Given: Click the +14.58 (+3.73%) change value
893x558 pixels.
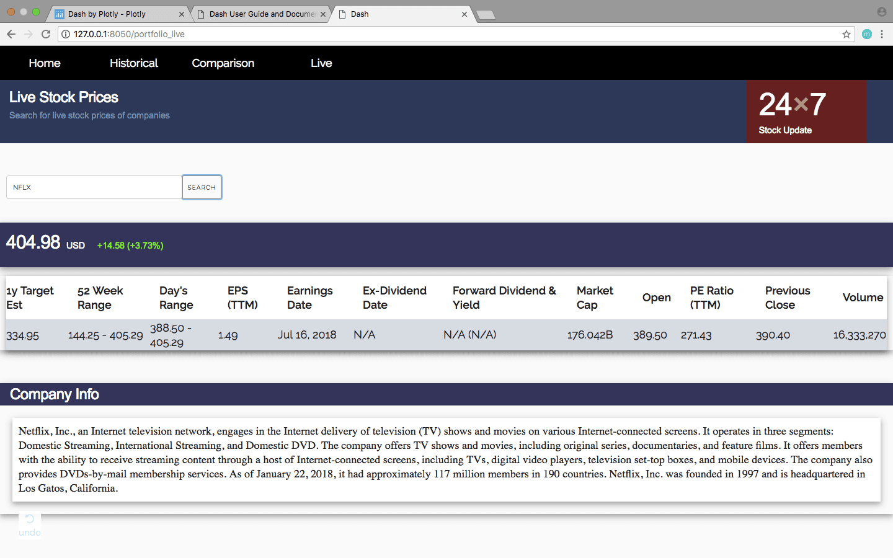Looking at the screenshot, I should 130,246.
